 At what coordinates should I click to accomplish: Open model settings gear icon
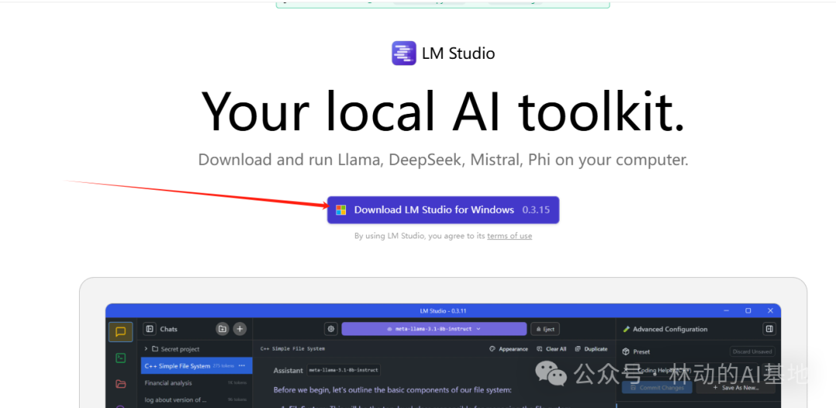tap(331, 329)
